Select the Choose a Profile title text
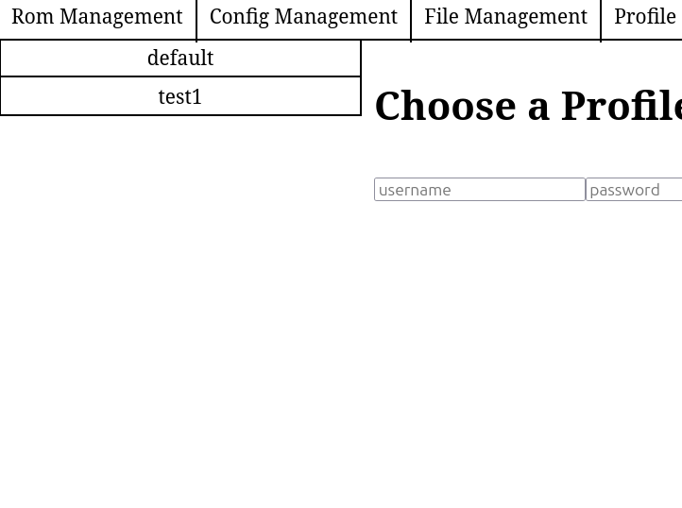The image size is (682, 508). click(x=527, y=106)
